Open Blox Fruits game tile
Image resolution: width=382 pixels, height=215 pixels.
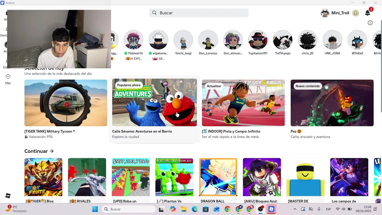click(x=43, y=177)
